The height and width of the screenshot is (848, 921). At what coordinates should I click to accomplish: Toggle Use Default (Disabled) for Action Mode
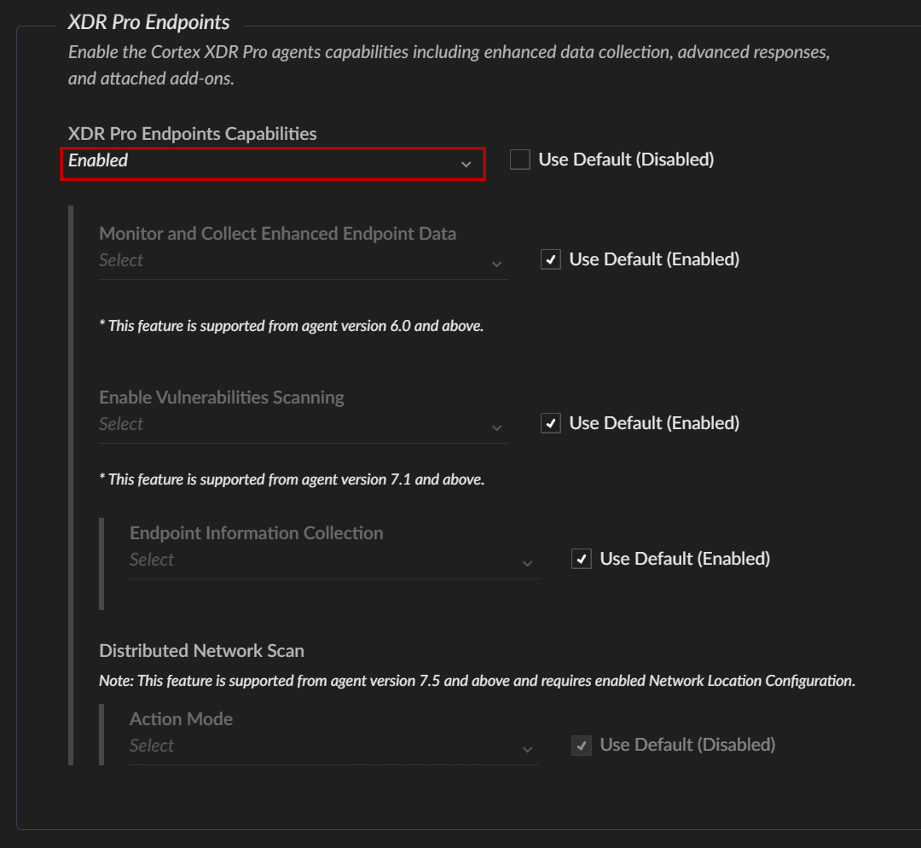(x=581, y=745)
